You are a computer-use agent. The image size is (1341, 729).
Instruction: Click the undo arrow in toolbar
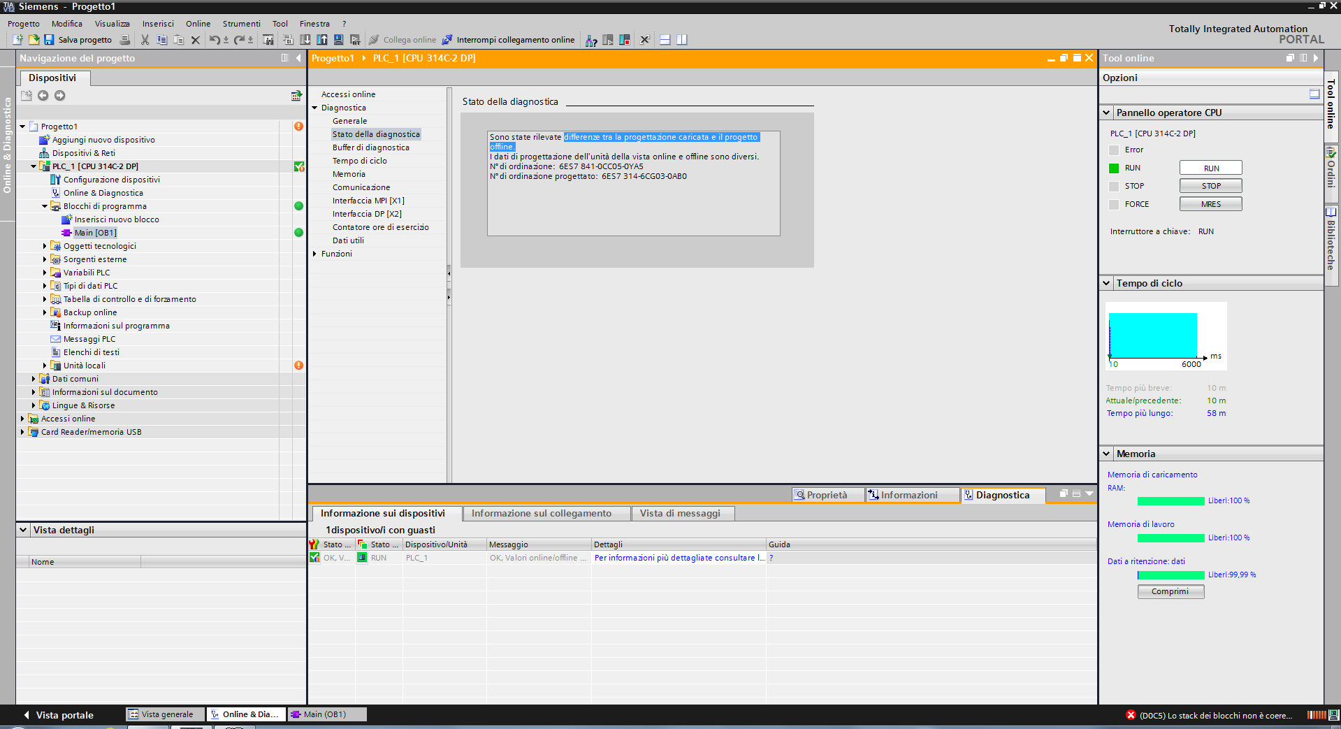point(215,40)
